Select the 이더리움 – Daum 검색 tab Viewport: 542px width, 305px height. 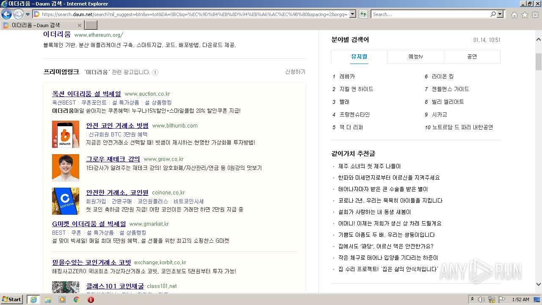click(x=42, y=25)
